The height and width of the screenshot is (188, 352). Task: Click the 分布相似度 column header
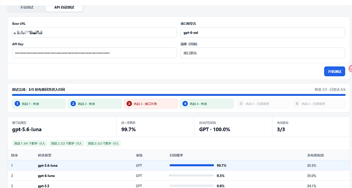click(x=315, y=155)
